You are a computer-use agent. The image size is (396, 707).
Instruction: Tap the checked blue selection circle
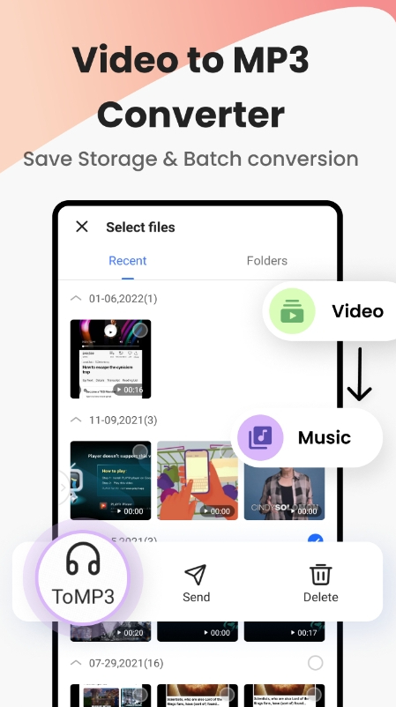315,539
